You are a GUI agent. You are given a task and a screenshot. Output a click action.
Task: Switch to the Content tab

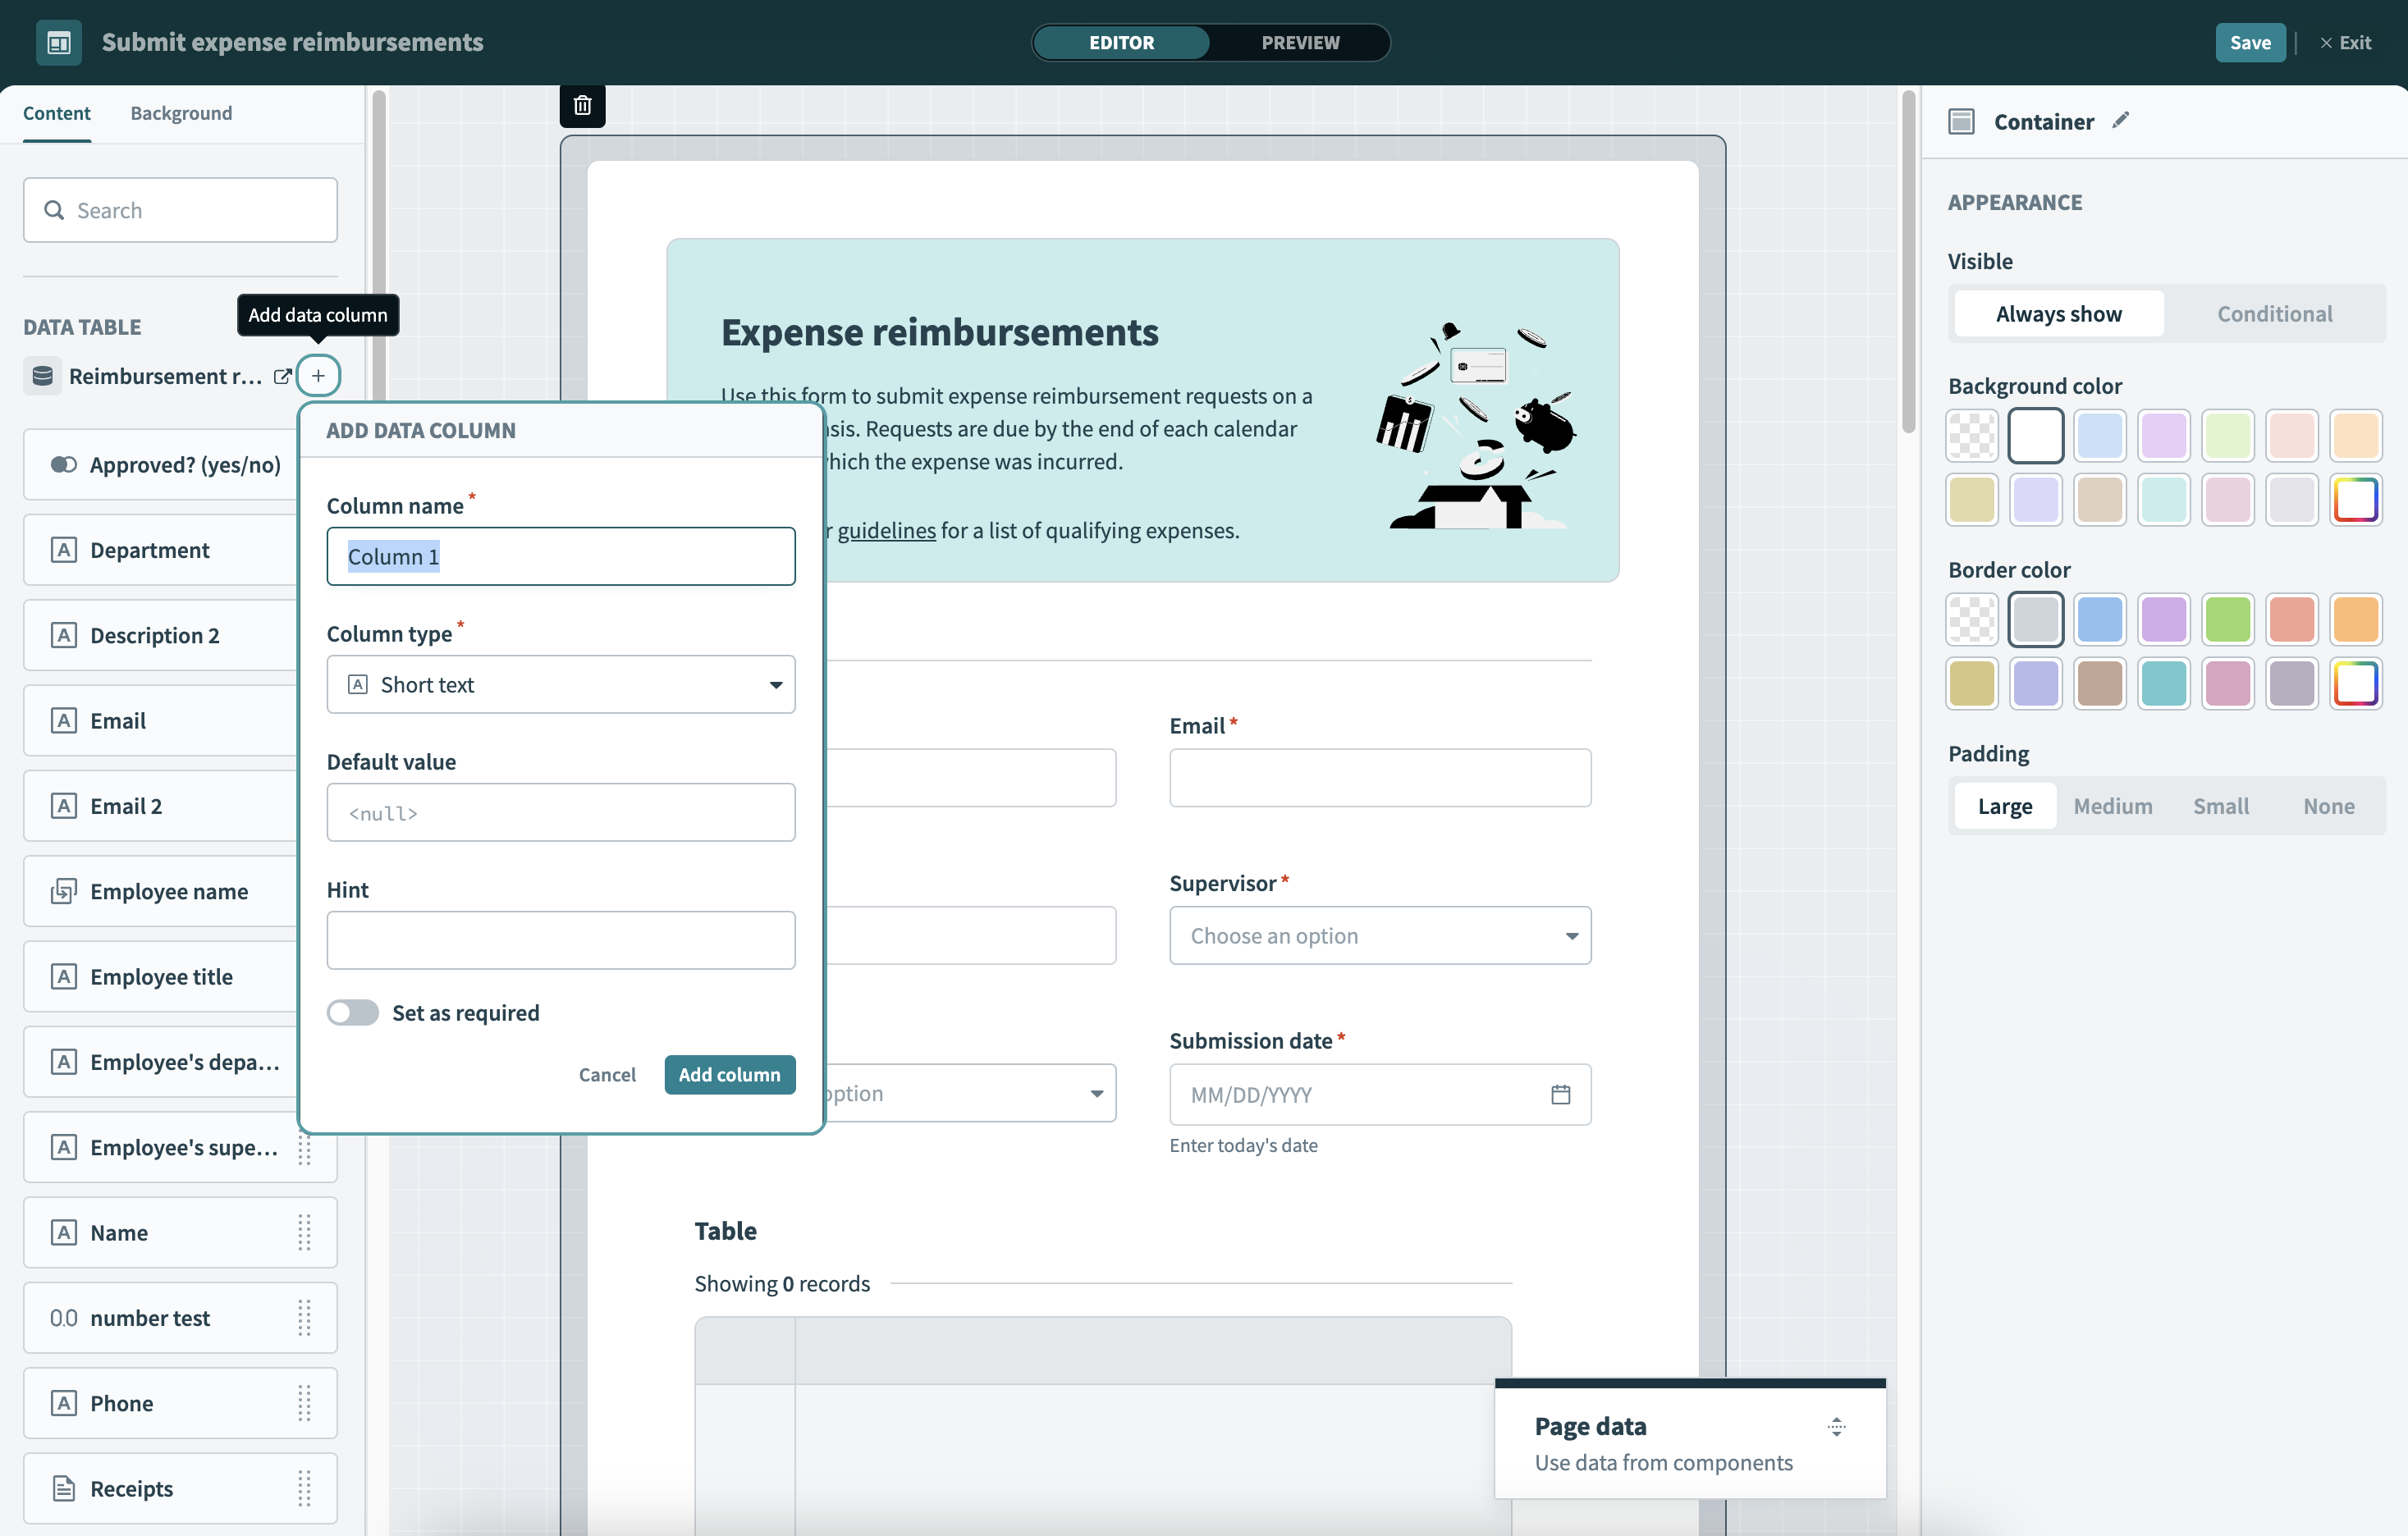click(56, 111)
